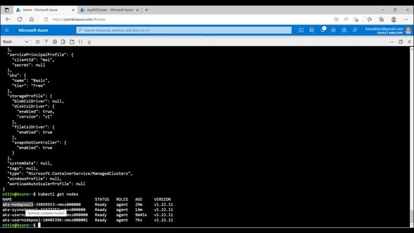Click node aks-nodepool1-39899953-vmss000000
The image size is (414, 233).
click(x=41, y=205)
